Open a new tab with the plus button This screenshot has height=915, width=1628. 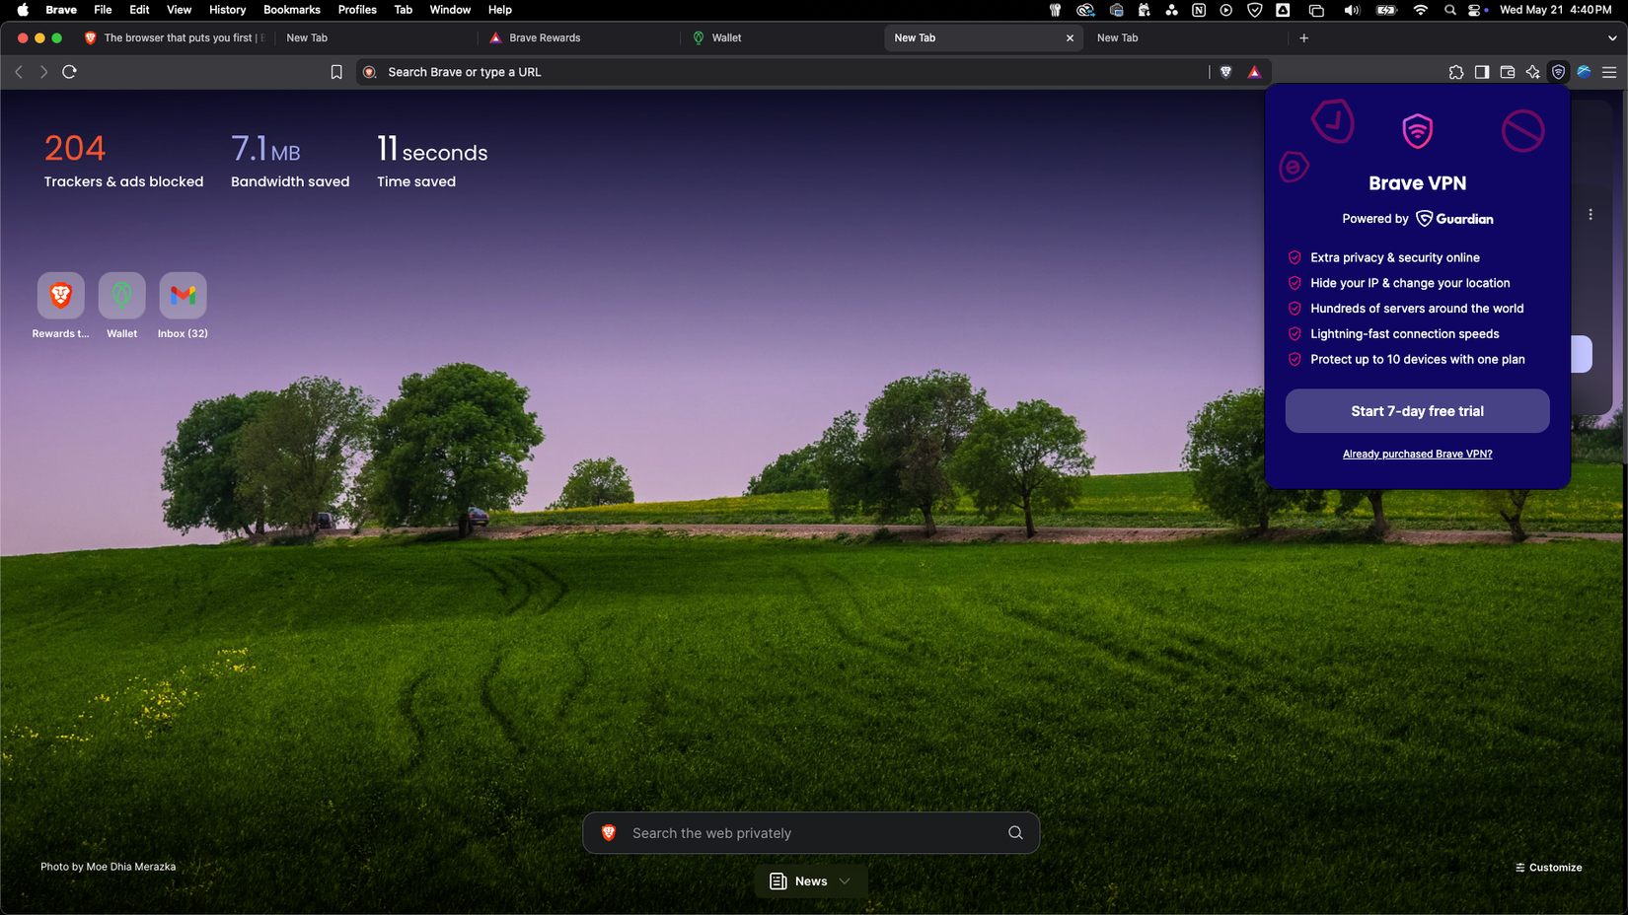click(x=1303, y=37)
